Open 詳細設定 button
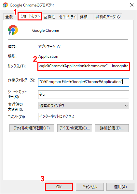The image size is (137, 194). (x=112, y=128)
